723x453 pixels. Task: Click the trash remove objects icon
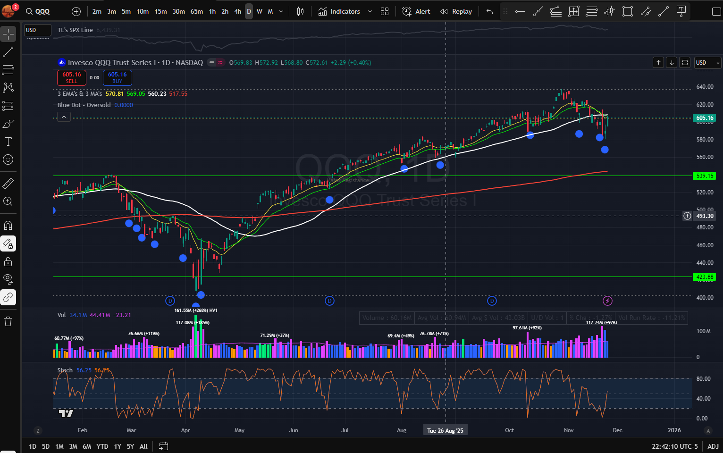[x=8, y=321]
